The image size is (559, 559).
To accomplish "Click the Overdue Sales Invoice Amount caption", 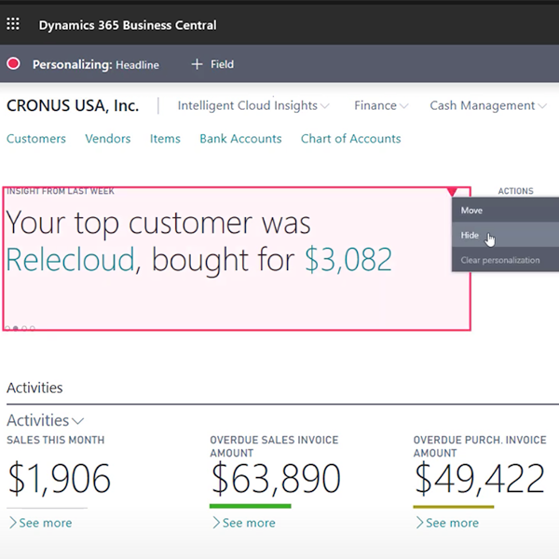I will pyautogui.click(x=274, y=446).
